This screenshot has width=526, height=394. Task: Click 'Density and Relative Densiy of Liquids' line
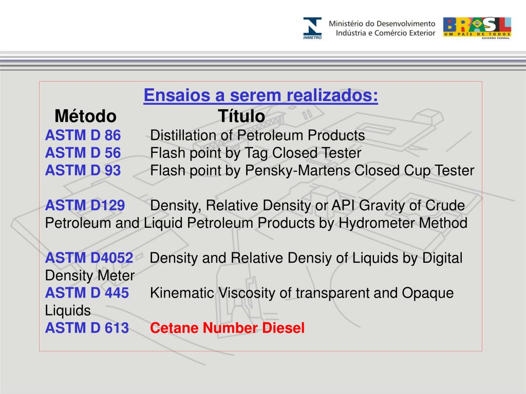(x=306, y=259)
